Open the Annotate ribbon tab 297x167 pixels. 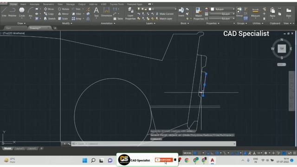click(34, 4)
